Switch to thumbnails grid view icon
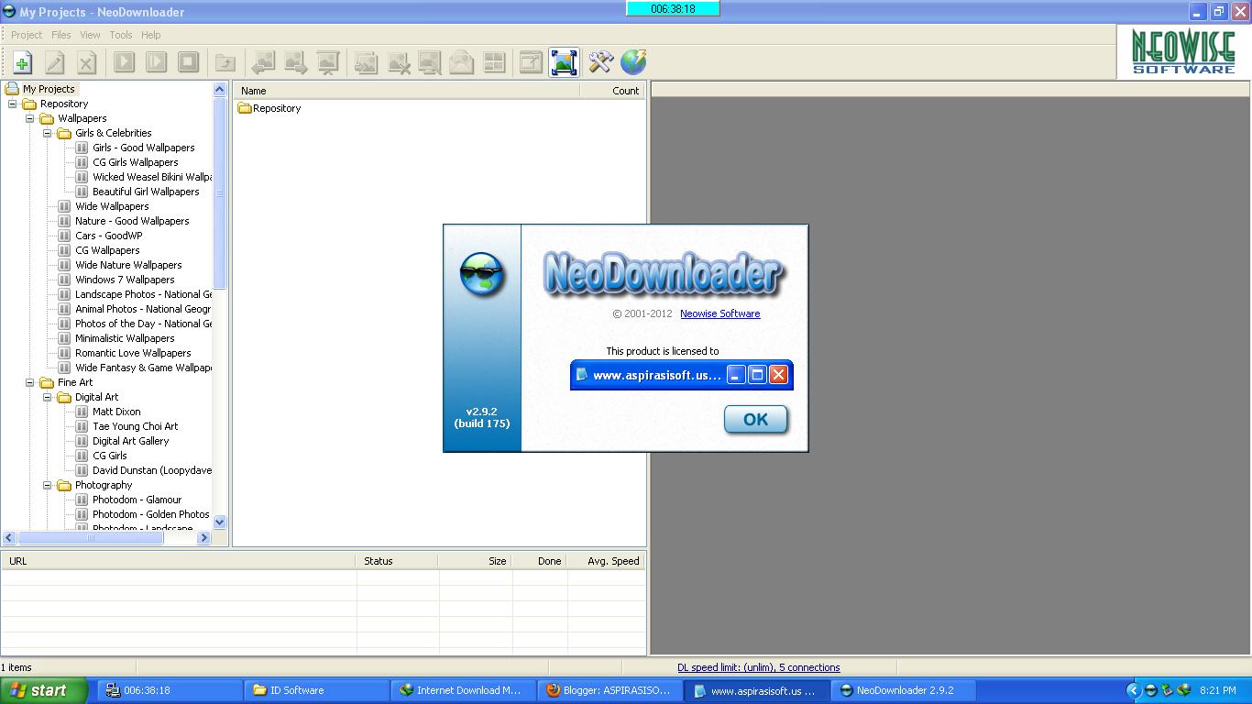The height and width of the screenshot is (704, 1252). pos(494,62)
